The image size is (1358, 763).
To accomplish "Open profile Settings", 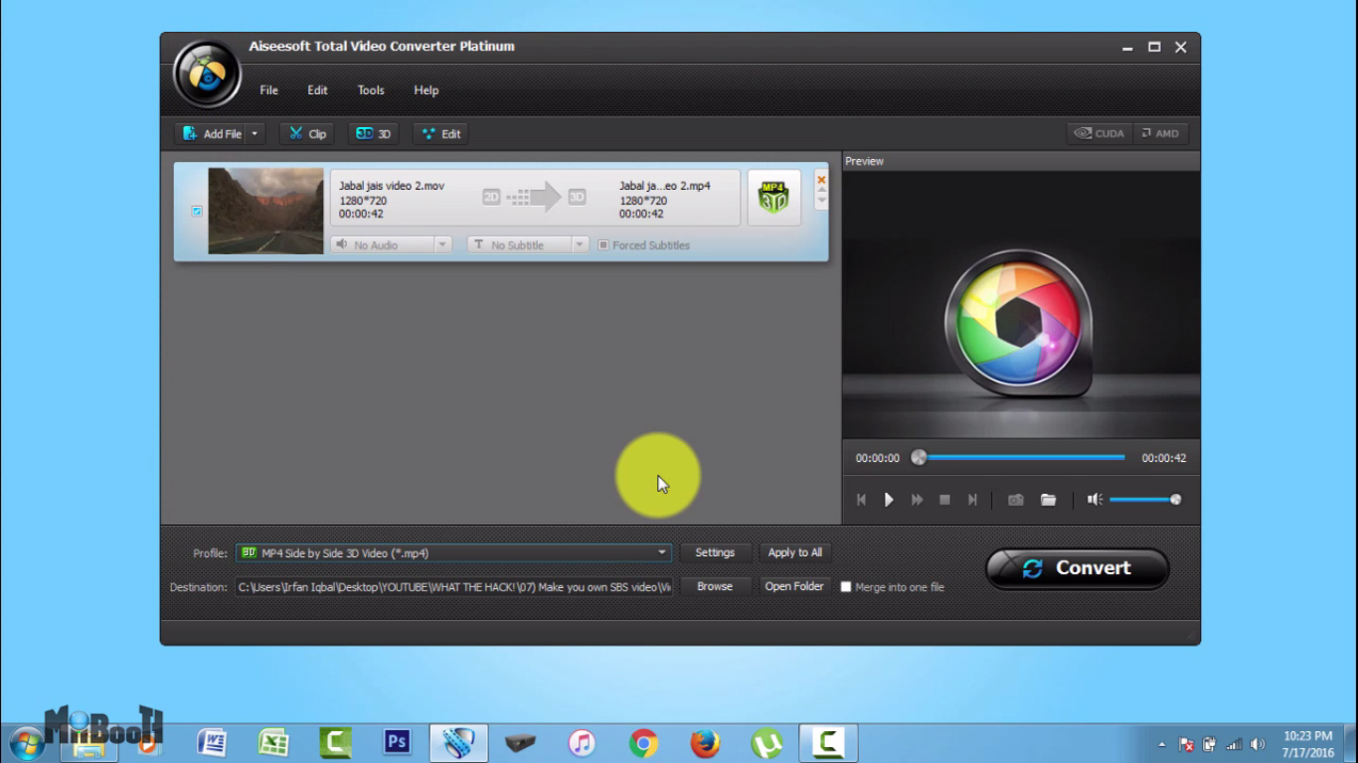I will [715, 553].
